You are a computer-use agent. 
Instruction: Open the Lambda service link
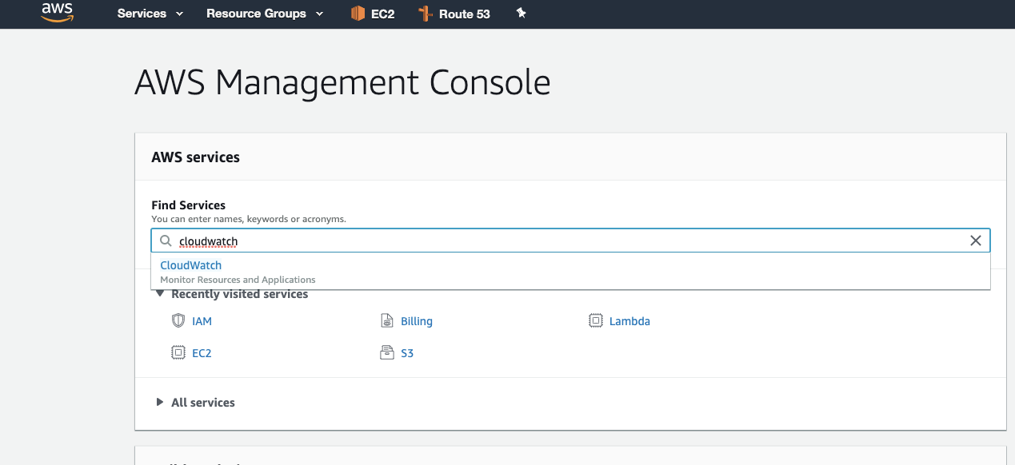point(629,321)
